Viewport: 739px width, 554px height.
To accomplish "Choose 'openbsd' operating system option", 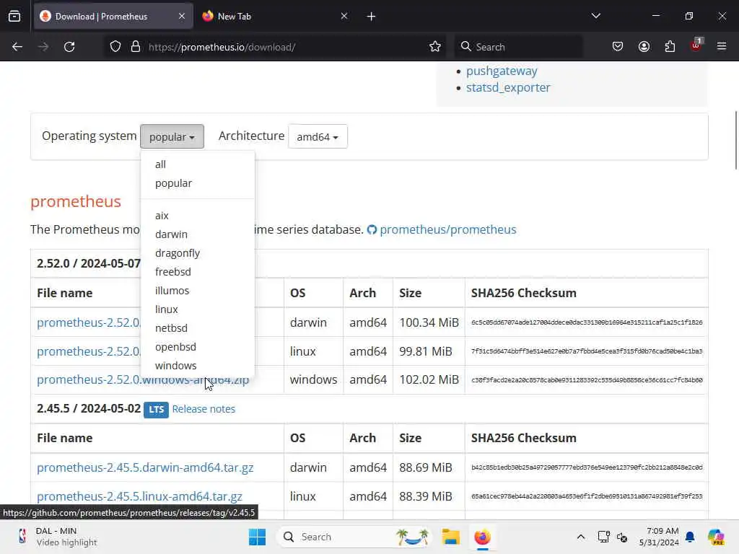I will coord(198,347).
